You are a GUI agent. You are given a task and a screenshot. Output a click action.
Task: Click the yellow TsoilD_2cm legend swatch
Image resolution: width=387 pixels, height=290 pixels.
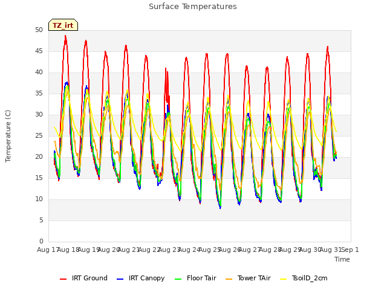[284, 279]
